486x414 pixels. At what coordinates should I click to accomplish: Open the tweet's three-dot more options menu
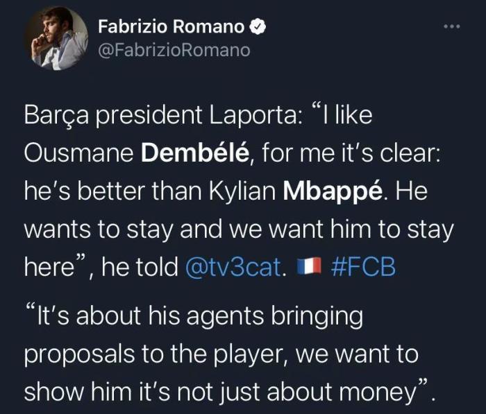point(451,27)
